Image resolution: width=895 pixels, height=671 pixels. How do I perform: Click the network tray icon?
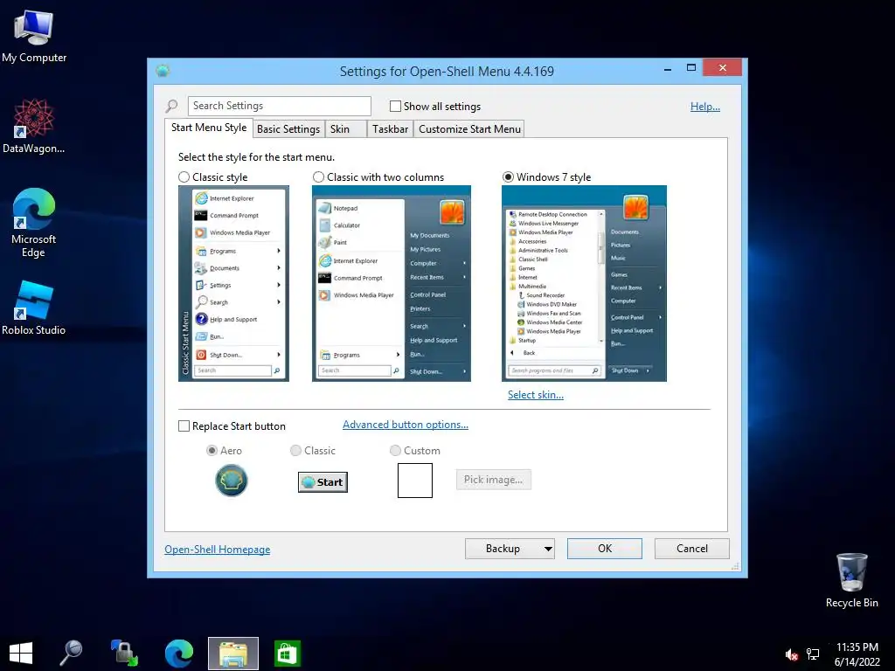pos(813,654)
